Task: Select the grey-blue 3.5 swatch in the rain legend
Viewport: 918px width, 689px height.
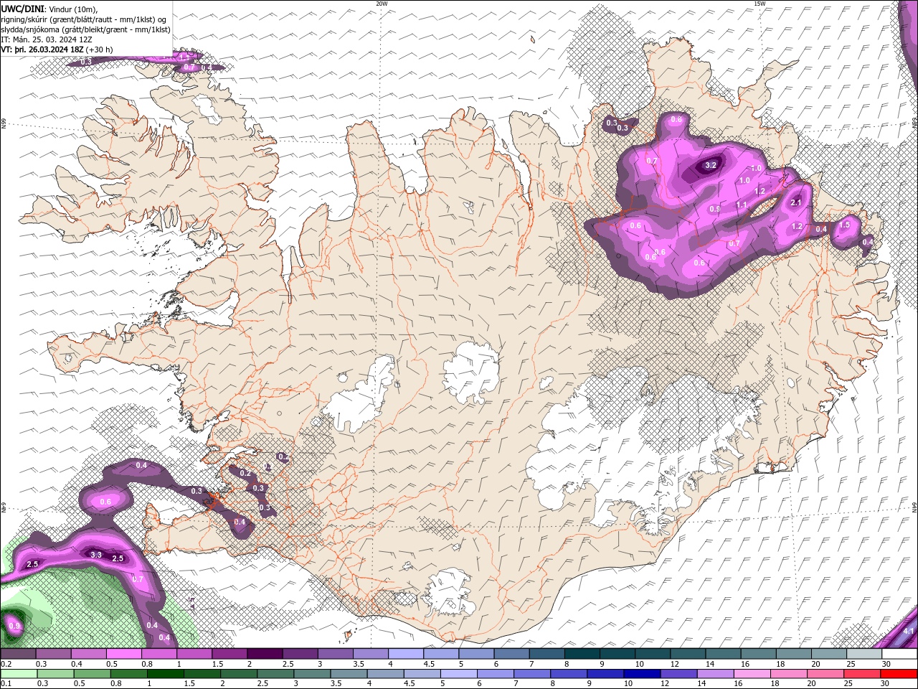Action: coord(349,674)
